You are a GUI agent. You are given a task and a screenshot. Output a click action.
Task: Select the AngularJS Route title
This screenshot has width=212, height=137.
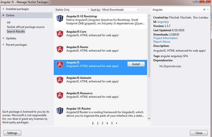pos(77,47)
